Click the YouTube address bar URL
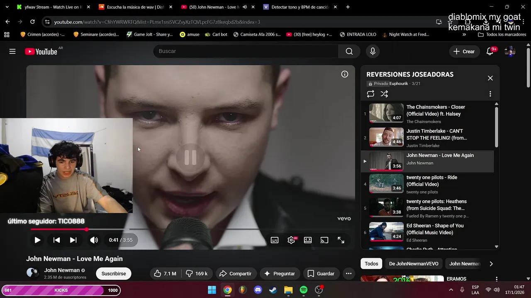The width and height of the screenshot is (531, 298). click(x=157, y=22)
